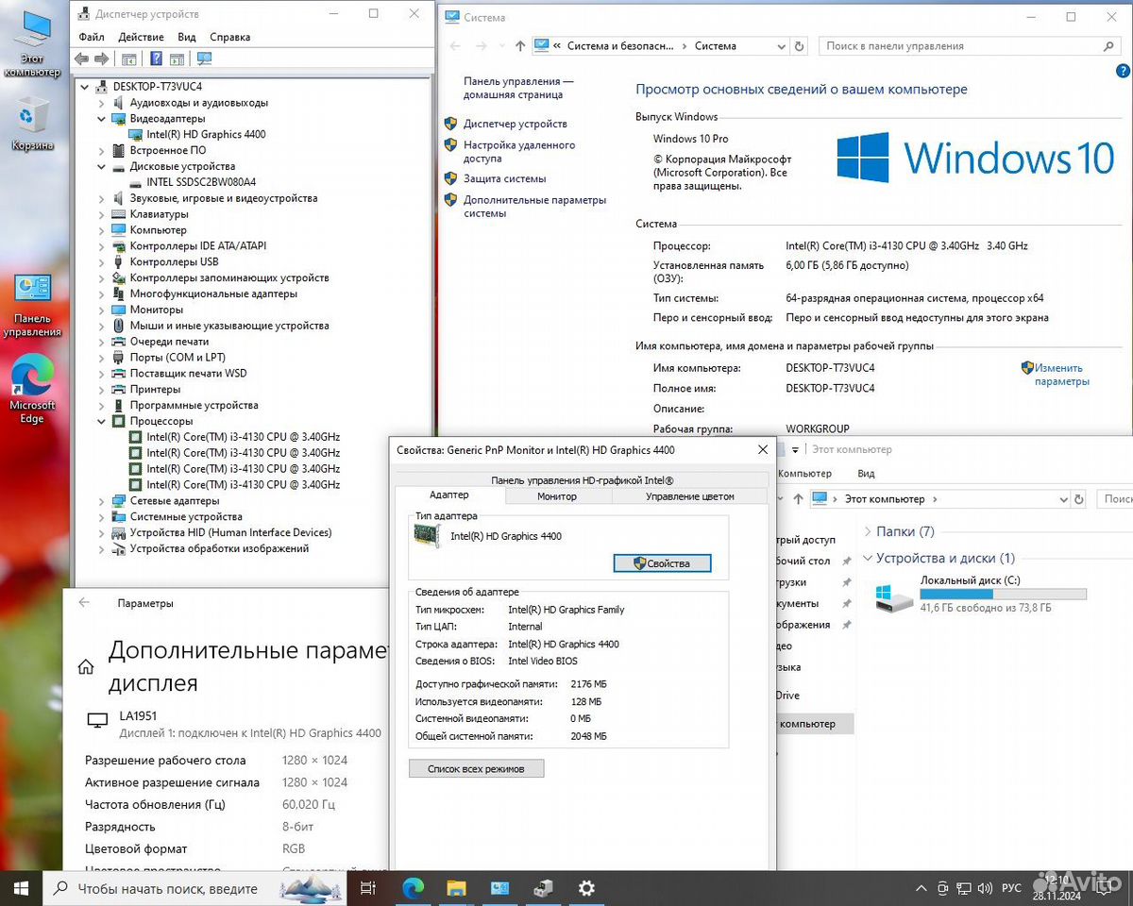Click Home icon in Settings window
The image size is (1133, 906).
[x=86, y=667]
